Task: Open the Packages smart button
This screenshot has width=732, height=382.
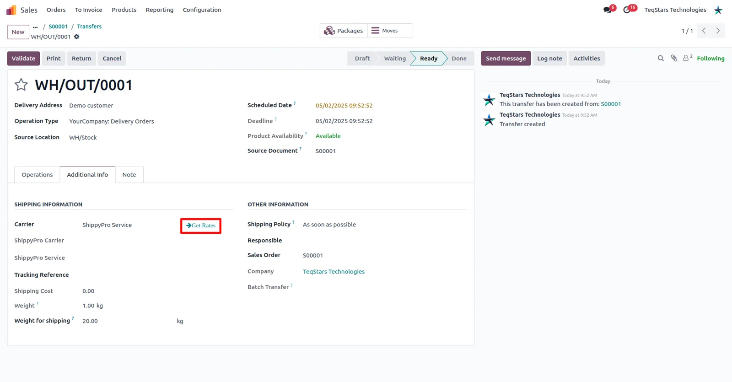Action: click(x=343, y=31)
